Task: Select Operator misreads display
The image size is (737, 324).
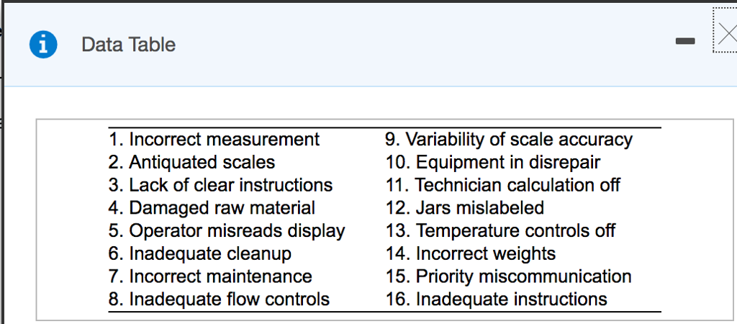Action: 227,231
